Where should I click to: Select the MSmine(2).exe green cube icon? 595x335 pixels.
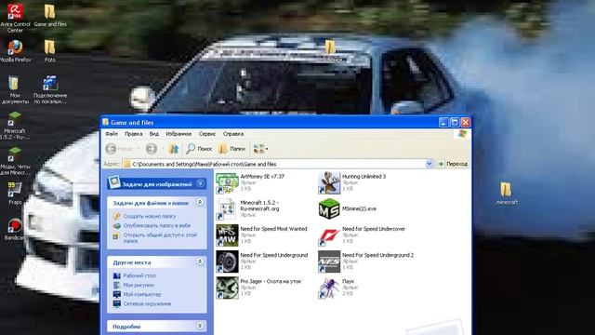tap(329, 208)
